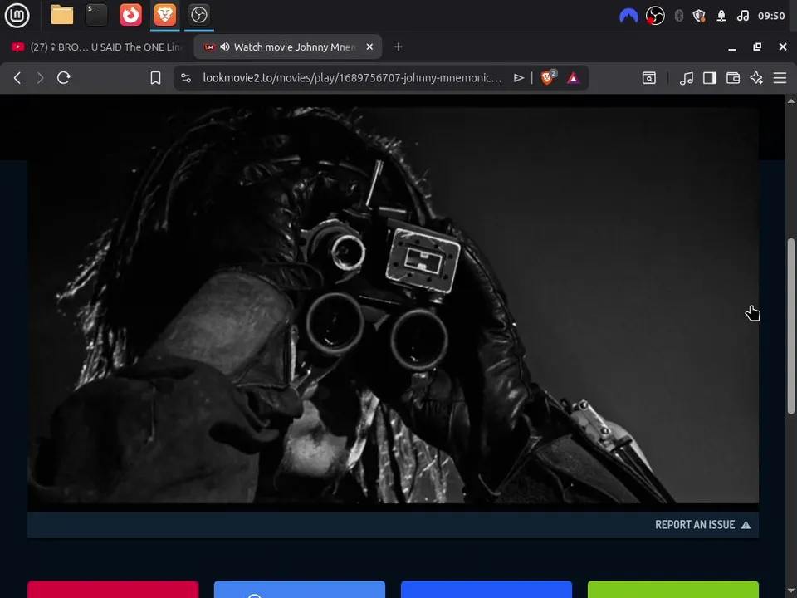Go forward one page
The height and width of the screenshot is (598, 797).
40,78
